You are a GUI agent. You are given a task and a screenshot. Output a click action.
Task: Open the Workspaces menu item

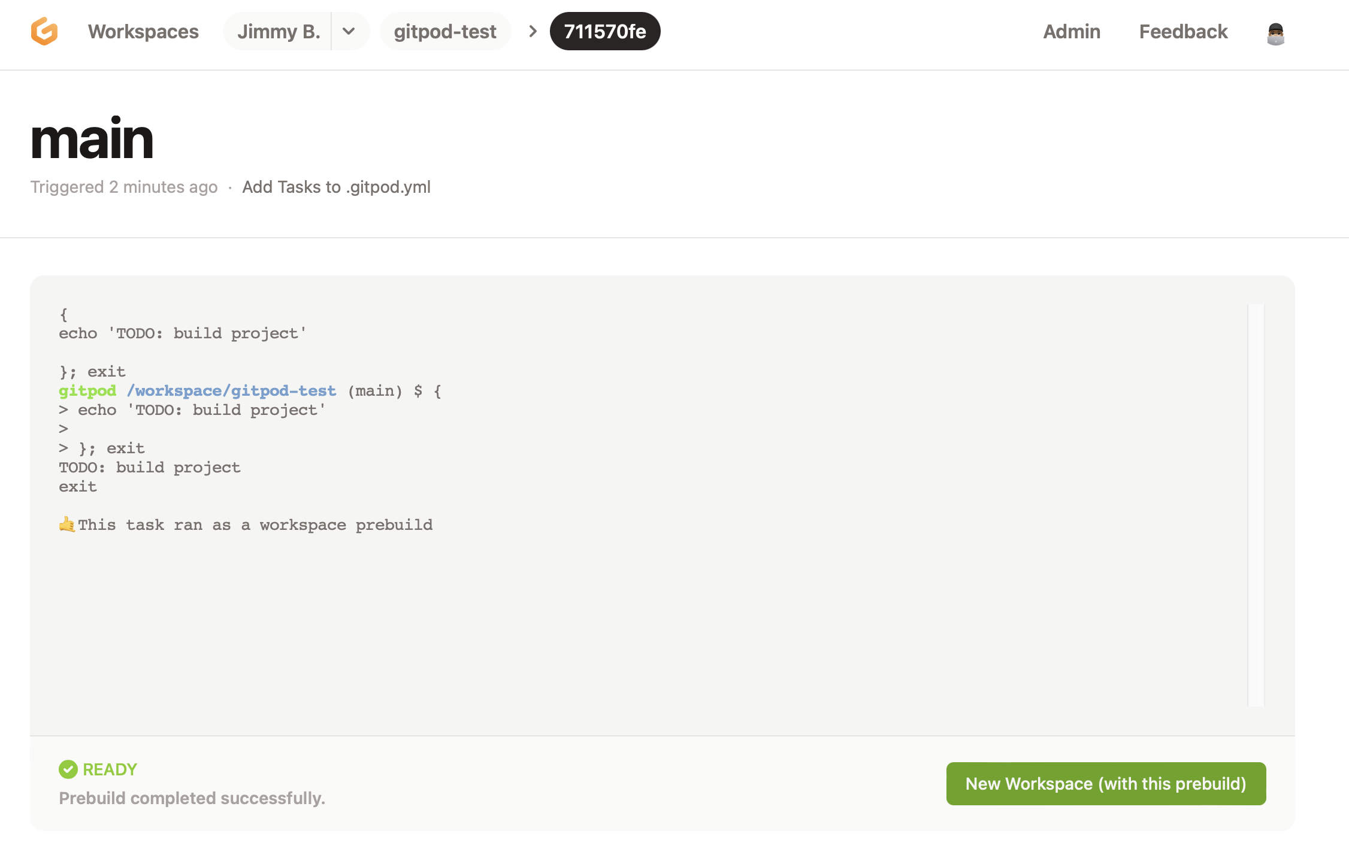tap(143, 31)
